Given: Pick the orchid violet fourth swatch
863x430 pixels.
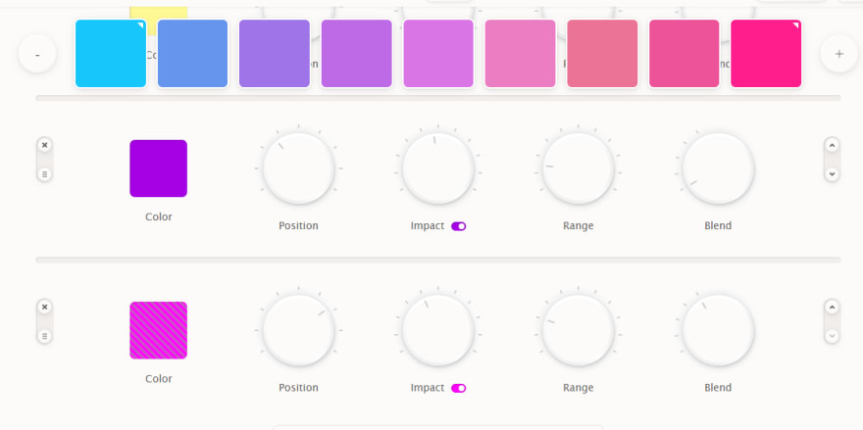Looking at the screenshot, I should pyautogui.click(x=357, y=53).
